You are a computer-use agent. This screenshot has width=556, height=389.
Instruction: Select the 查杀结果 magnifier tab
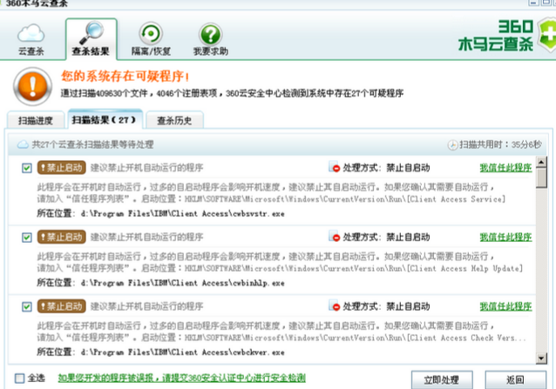[x=92, y=39]
